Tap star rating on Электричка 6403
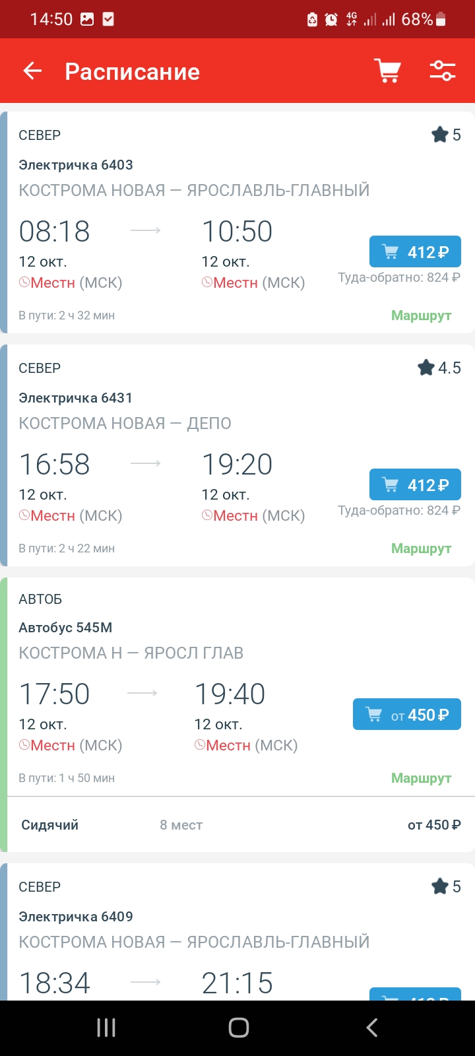Viewport: 475px width, 1056px height. coord(446,135)
